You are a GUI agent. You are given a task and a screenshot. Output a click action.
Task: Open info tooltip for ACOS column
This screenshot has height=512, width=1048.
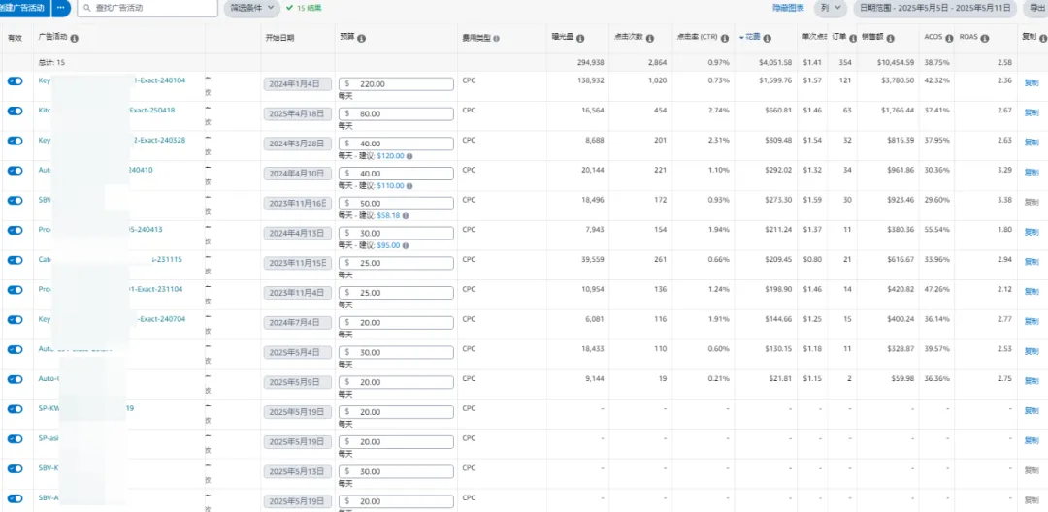coord(949,38)
